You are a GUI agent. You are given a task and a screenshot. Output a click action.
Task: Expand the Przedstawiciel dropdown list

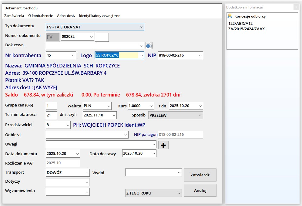pos(68,125)
